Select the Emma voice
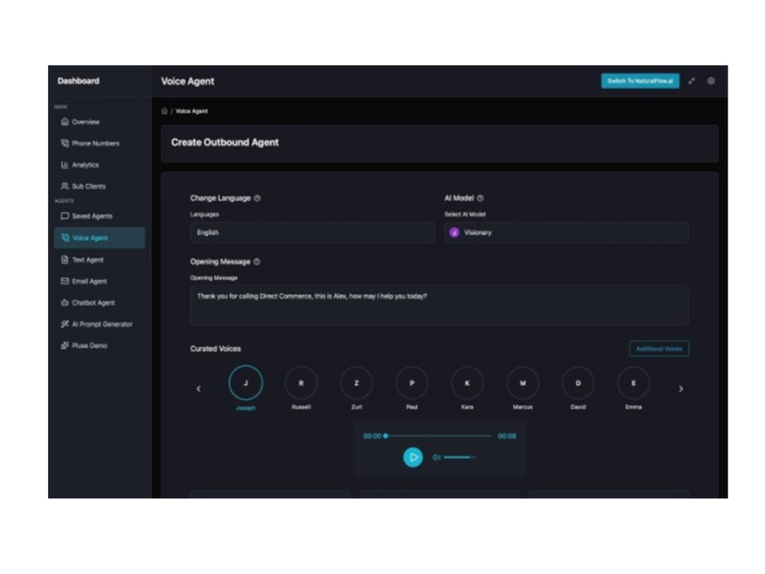 pos(633,383)
